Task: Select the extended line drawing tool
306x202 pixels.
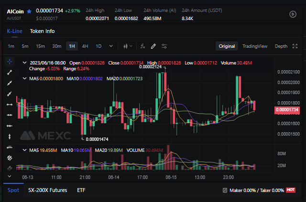Action: pos(10,83)
